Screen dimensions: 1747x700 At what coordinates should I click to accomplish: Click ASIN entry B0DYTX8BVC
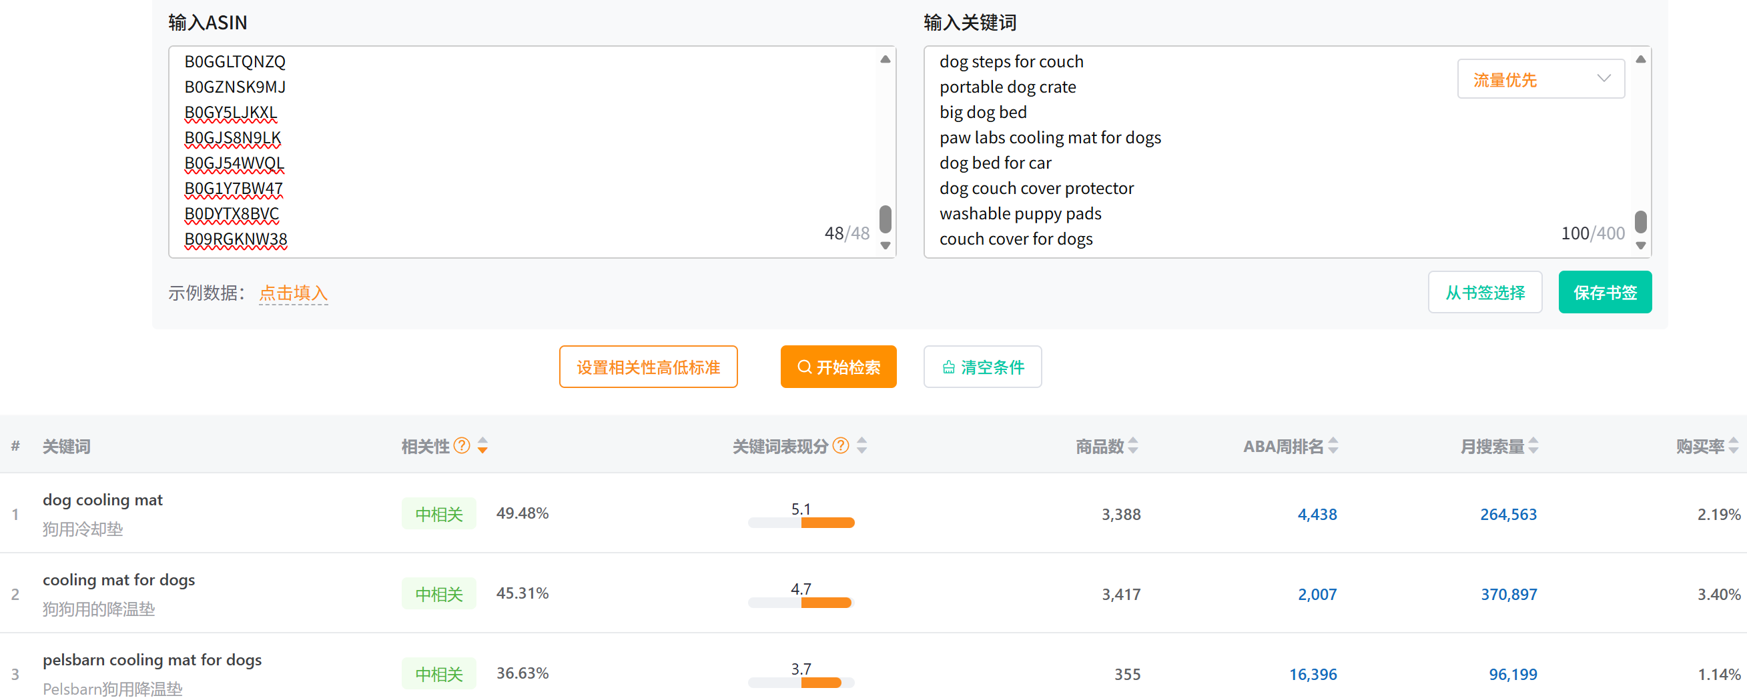pyautogui.click(x=232, y=214)
